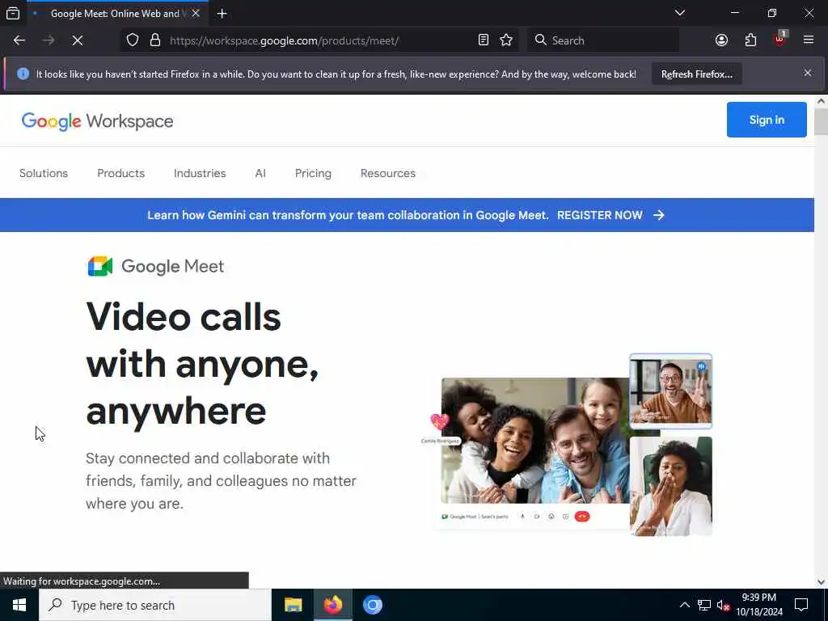The height and width of the screenshot is (621, 828).
Task: Click the scrollbar up arrow
Action: (821, 101)
